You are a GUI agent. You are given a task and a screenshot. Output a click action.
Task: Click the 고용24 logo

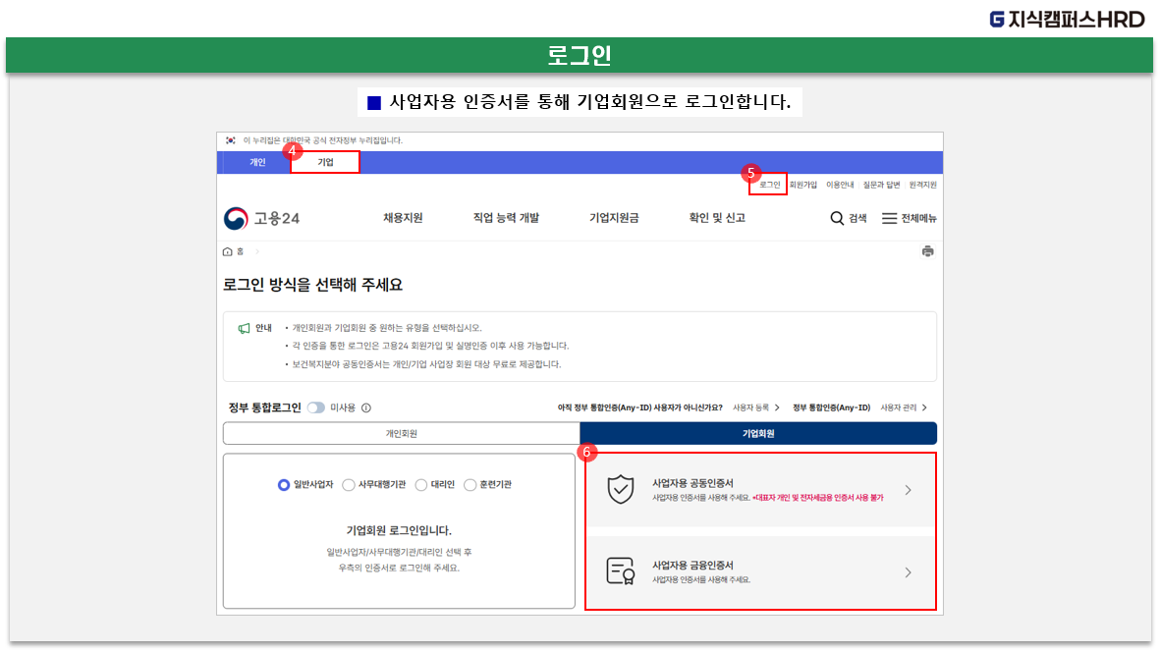[261, 218]
